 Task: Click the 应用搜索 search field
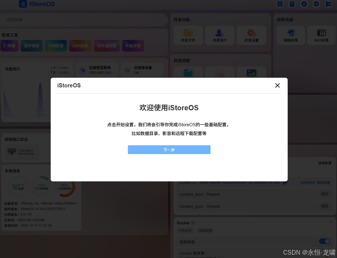click(x=84, y=20)
